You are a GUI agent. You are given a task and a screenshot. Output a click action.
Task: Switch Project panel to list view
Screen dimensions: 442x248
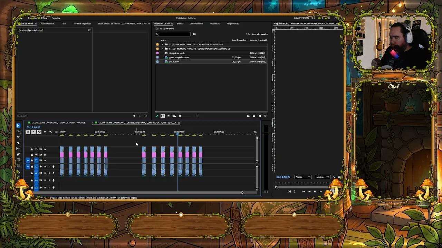(x=163, y=116)
